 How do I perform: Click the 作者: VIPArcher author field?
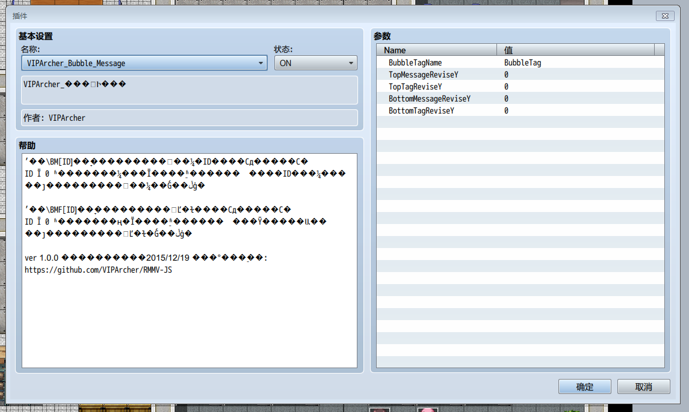pos(190,118)
